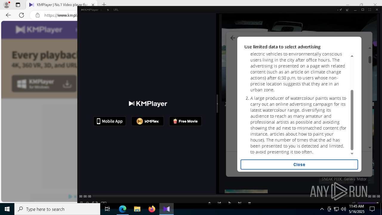Screen dimensions: 382x215
Task: Click the dialog text scrollbar thumb
Action: click(352, 120)
